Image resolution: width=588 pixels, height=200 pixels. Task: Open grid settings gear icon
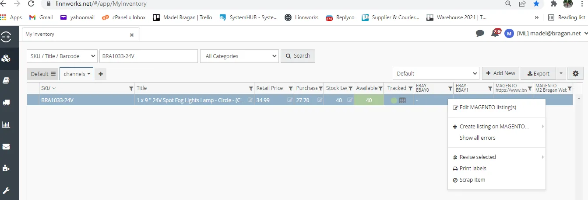pos(575,73)
